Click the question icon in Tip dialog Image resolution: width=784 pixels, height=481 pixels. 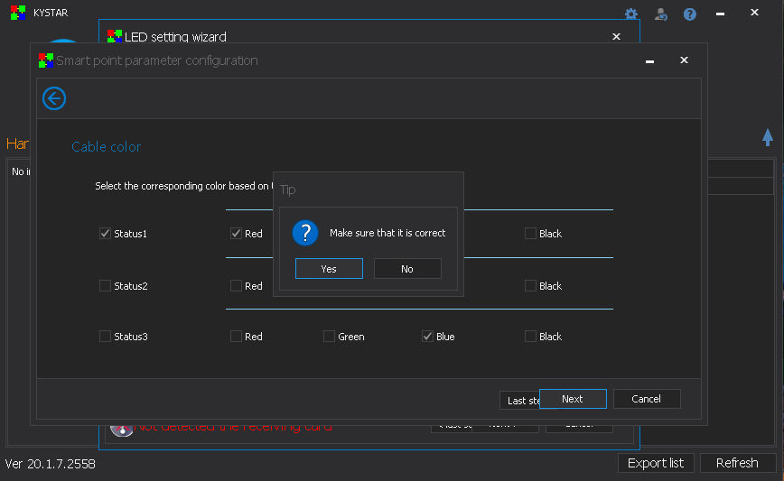tap(305, 233)
